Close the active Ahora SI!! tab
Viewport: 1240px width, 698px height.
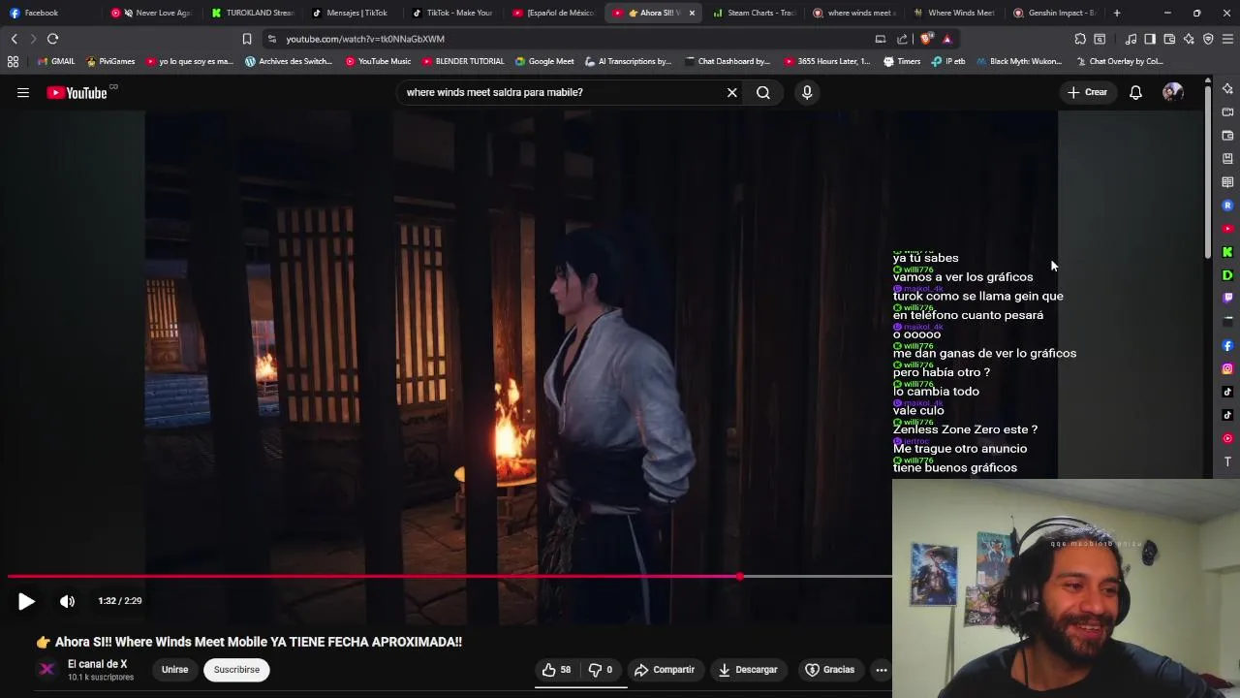(x=692, y=13)
